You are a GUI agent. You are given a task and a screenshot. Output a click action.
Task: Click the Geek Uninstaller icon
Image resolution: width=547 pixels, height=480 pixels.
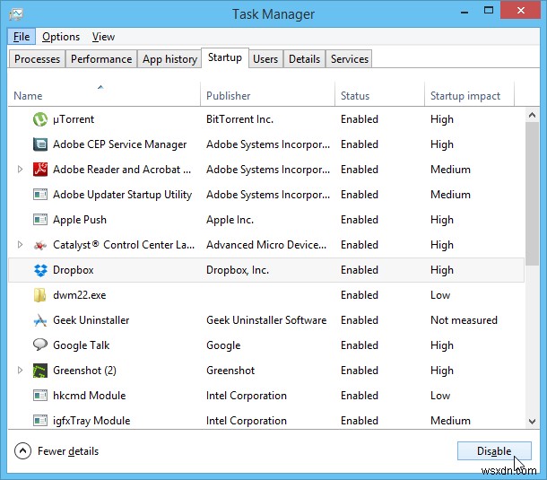click(40, 320)
